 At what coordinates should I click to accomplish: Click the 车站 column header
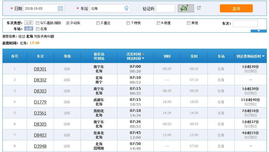coord(221,56)
